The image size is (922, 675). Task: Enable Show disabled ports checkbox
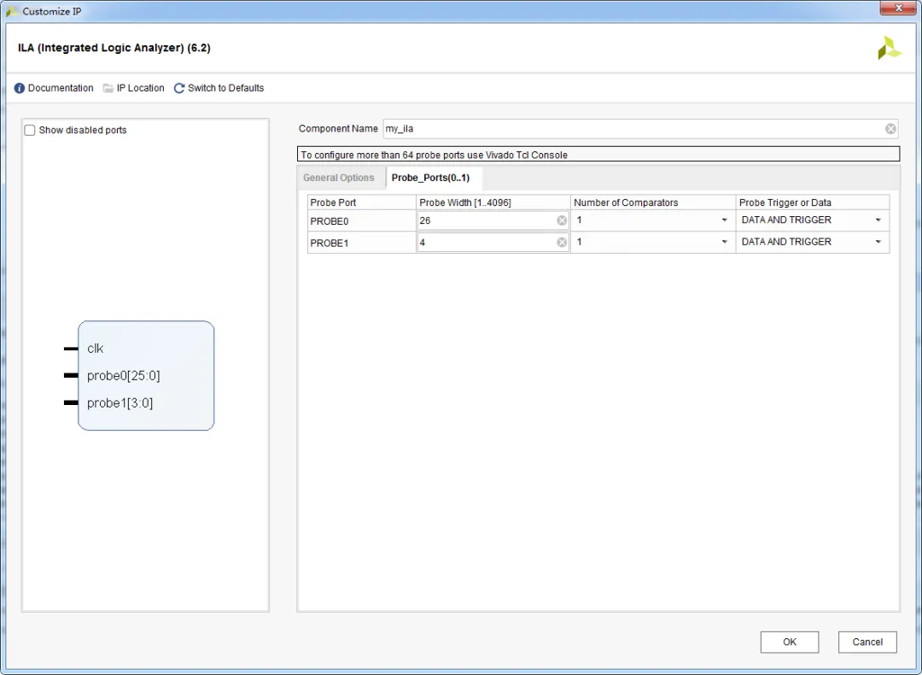(x=30, y=130)
